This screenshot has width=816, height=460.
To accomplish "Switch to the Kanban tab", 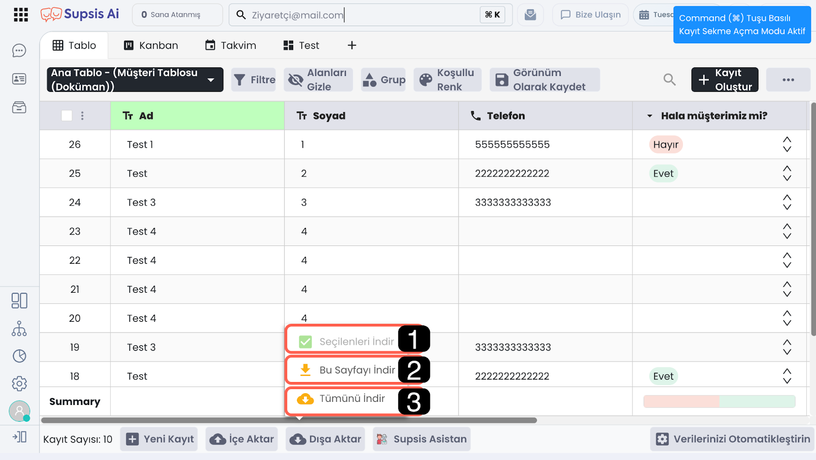I will coord(151,45).
